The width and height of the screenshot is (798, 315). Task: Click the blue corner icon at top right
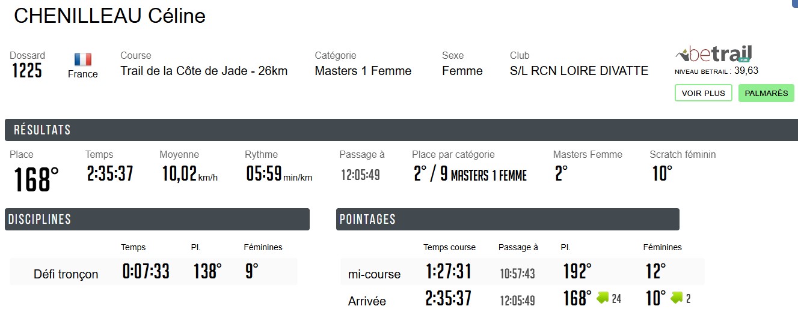794,2
